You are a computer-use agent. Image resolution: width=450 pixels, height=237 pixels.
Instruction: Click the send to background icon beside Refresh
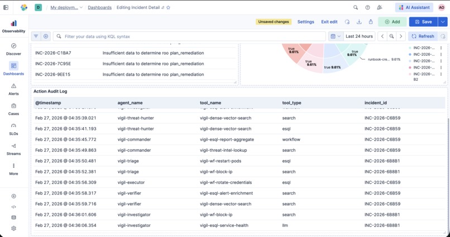click(x=443, y=36)
